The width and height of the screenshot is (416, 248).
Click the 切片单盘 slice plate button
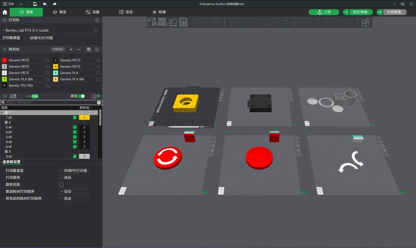click(360, 12)
